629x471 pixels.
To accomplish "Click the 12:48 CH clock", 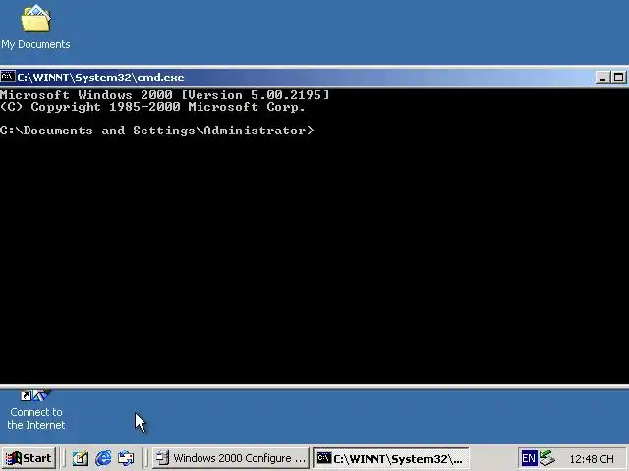I will [592, 459].
